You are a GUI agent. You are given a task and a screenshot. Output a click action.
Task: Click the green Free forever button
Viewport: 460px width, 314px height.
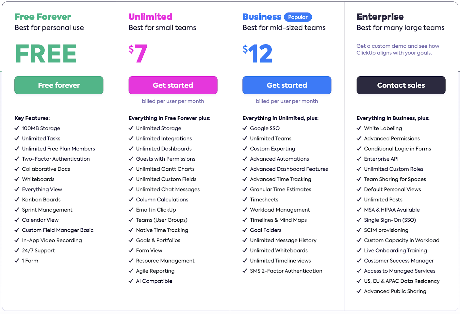pyautogui.click(x=59, y=85)
